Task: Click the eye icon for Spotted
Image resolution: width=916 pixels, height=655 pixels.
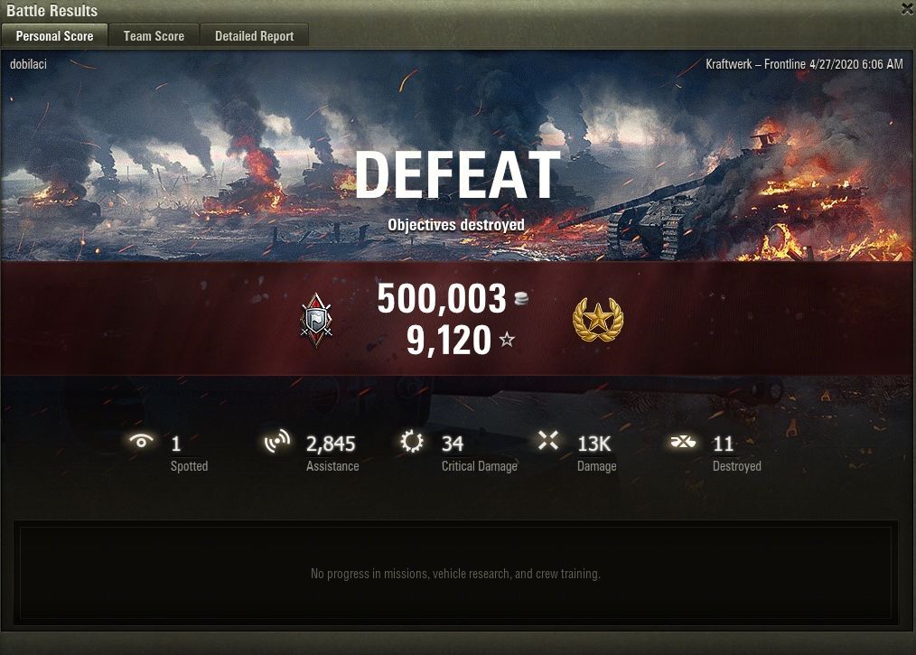Action: (141, 441)
